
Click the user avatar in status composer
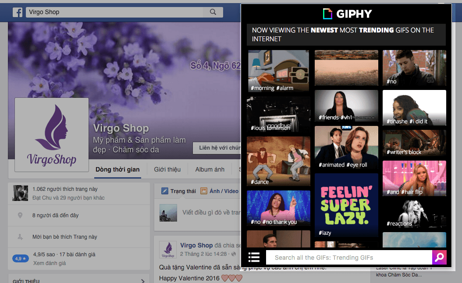tap(168, 212)
